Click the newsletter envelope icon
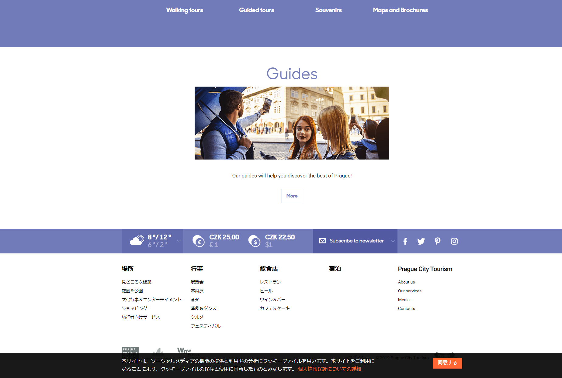Screen dimensions: 562x378 pyautogui.click(x=322, y=241)
